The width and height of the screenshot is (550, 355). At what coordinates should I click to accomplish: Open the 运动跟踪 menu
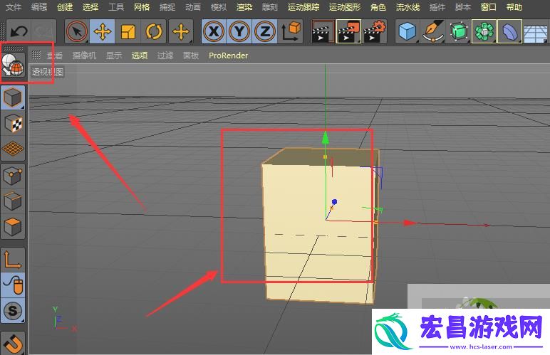303,7
